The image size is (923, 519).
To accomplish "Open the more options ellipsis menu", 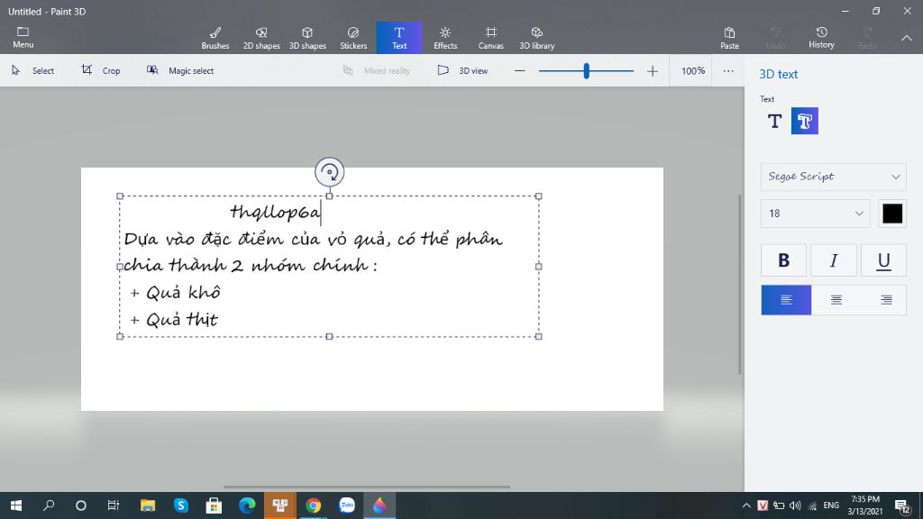I will point(728,71).
